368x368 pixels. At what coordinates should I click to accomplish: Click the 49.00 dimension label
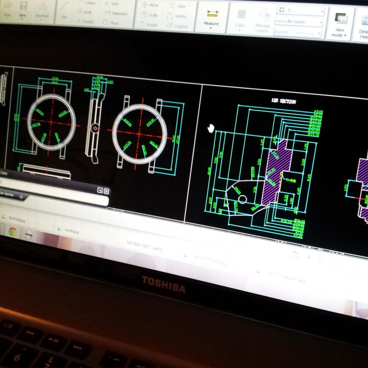click(318, 112)
